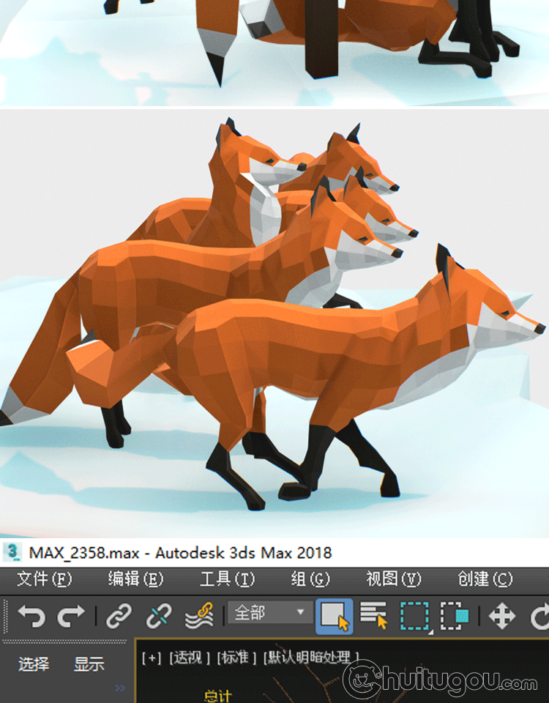Click the Redo arrow icon
Screen dimensions: 549x703
coord(70,617)
